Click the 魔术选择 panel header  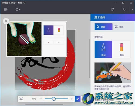[113, 17]
